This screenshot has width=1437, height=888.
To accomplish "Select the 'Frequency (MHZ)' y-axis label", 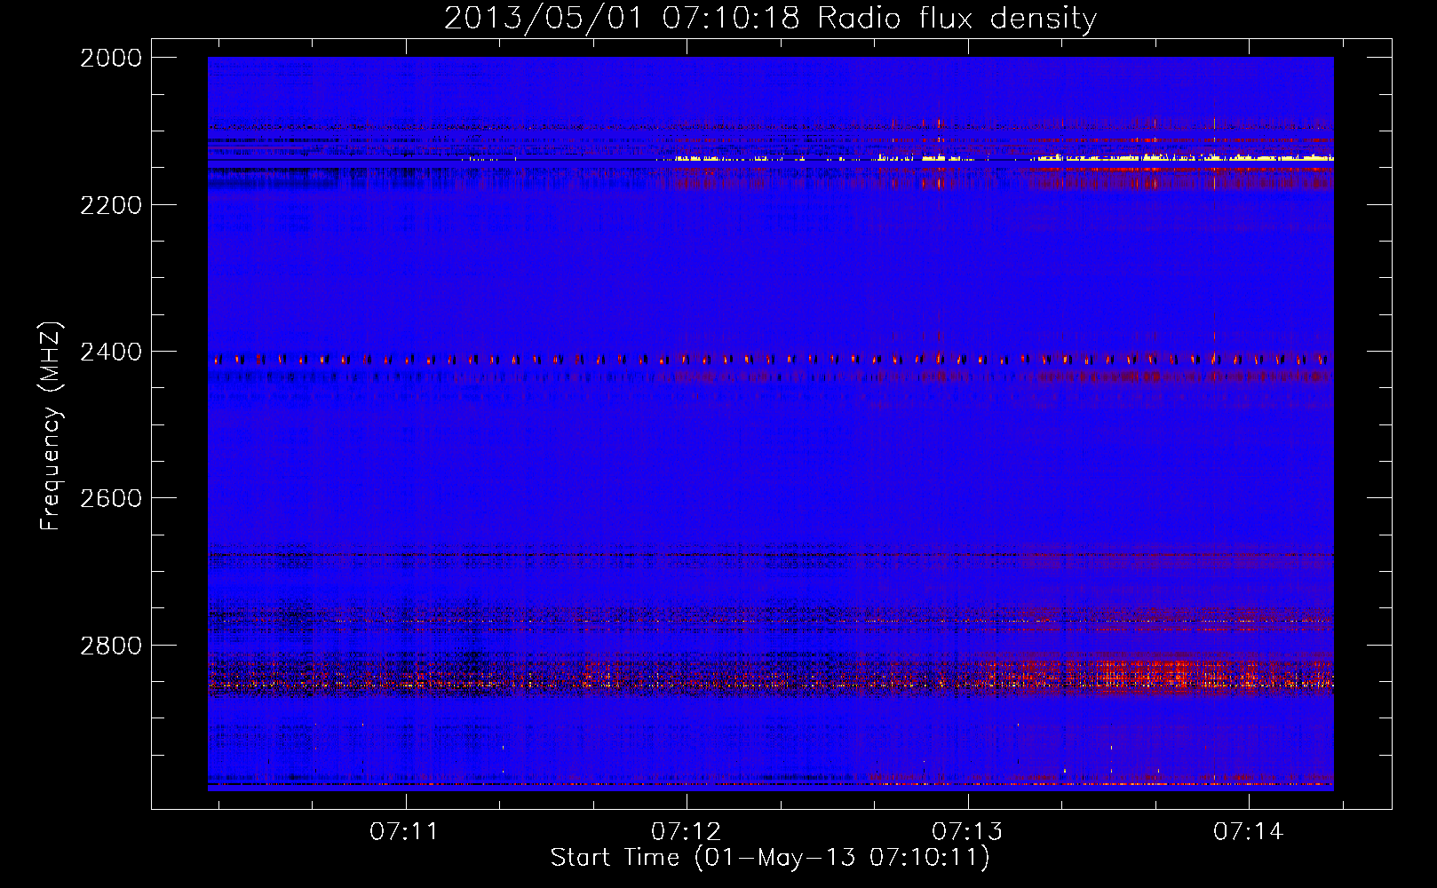I will click(51, 426).
